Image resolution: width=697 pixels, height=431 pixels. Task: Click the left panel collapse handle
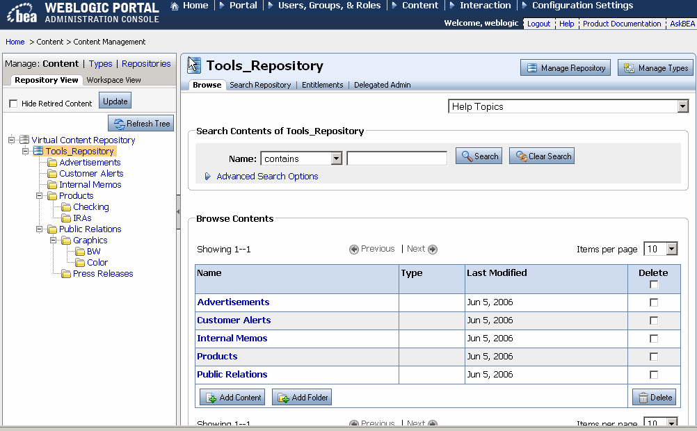coord(178,212)
